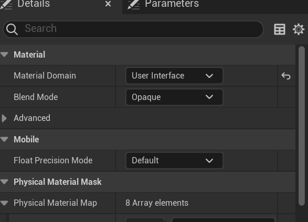Collapse the Mobile section

click(4, 139)
